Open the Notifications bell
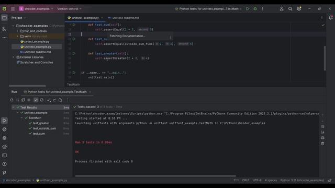 pos(330,18)
